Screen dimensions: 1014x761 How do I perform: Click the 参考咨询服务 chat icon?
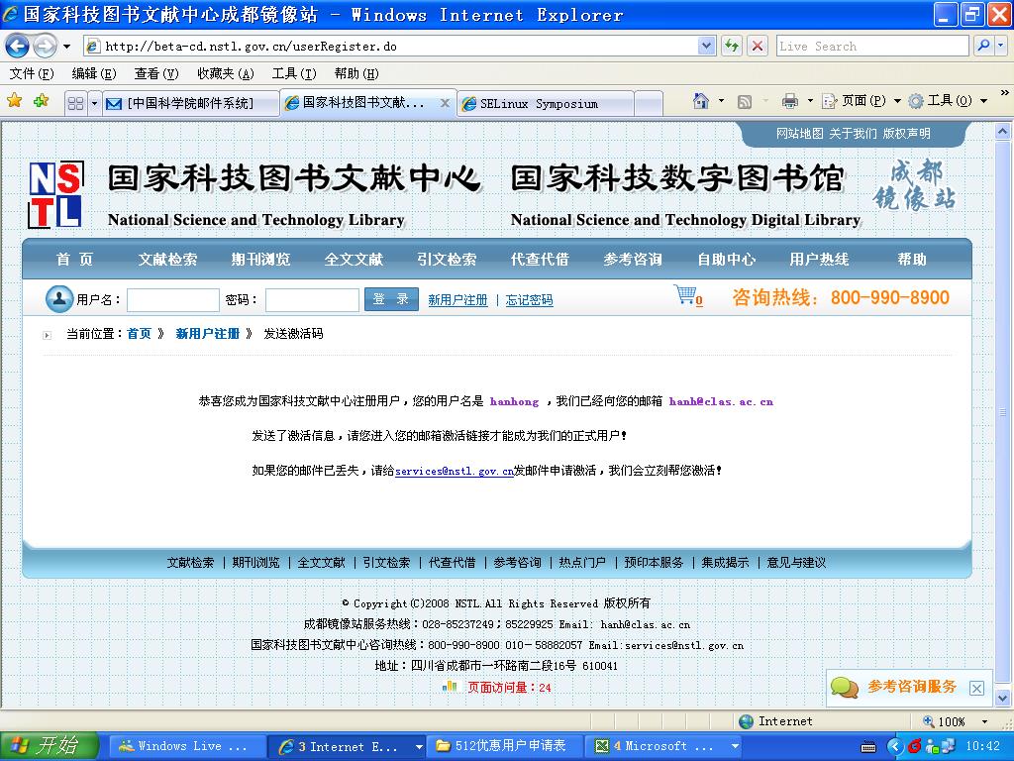(845, 688)
